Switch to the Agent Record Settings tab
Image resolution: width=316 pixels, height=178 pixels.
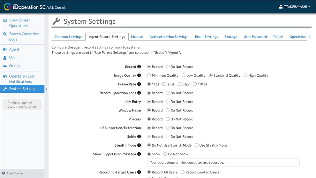click(107, 37)
